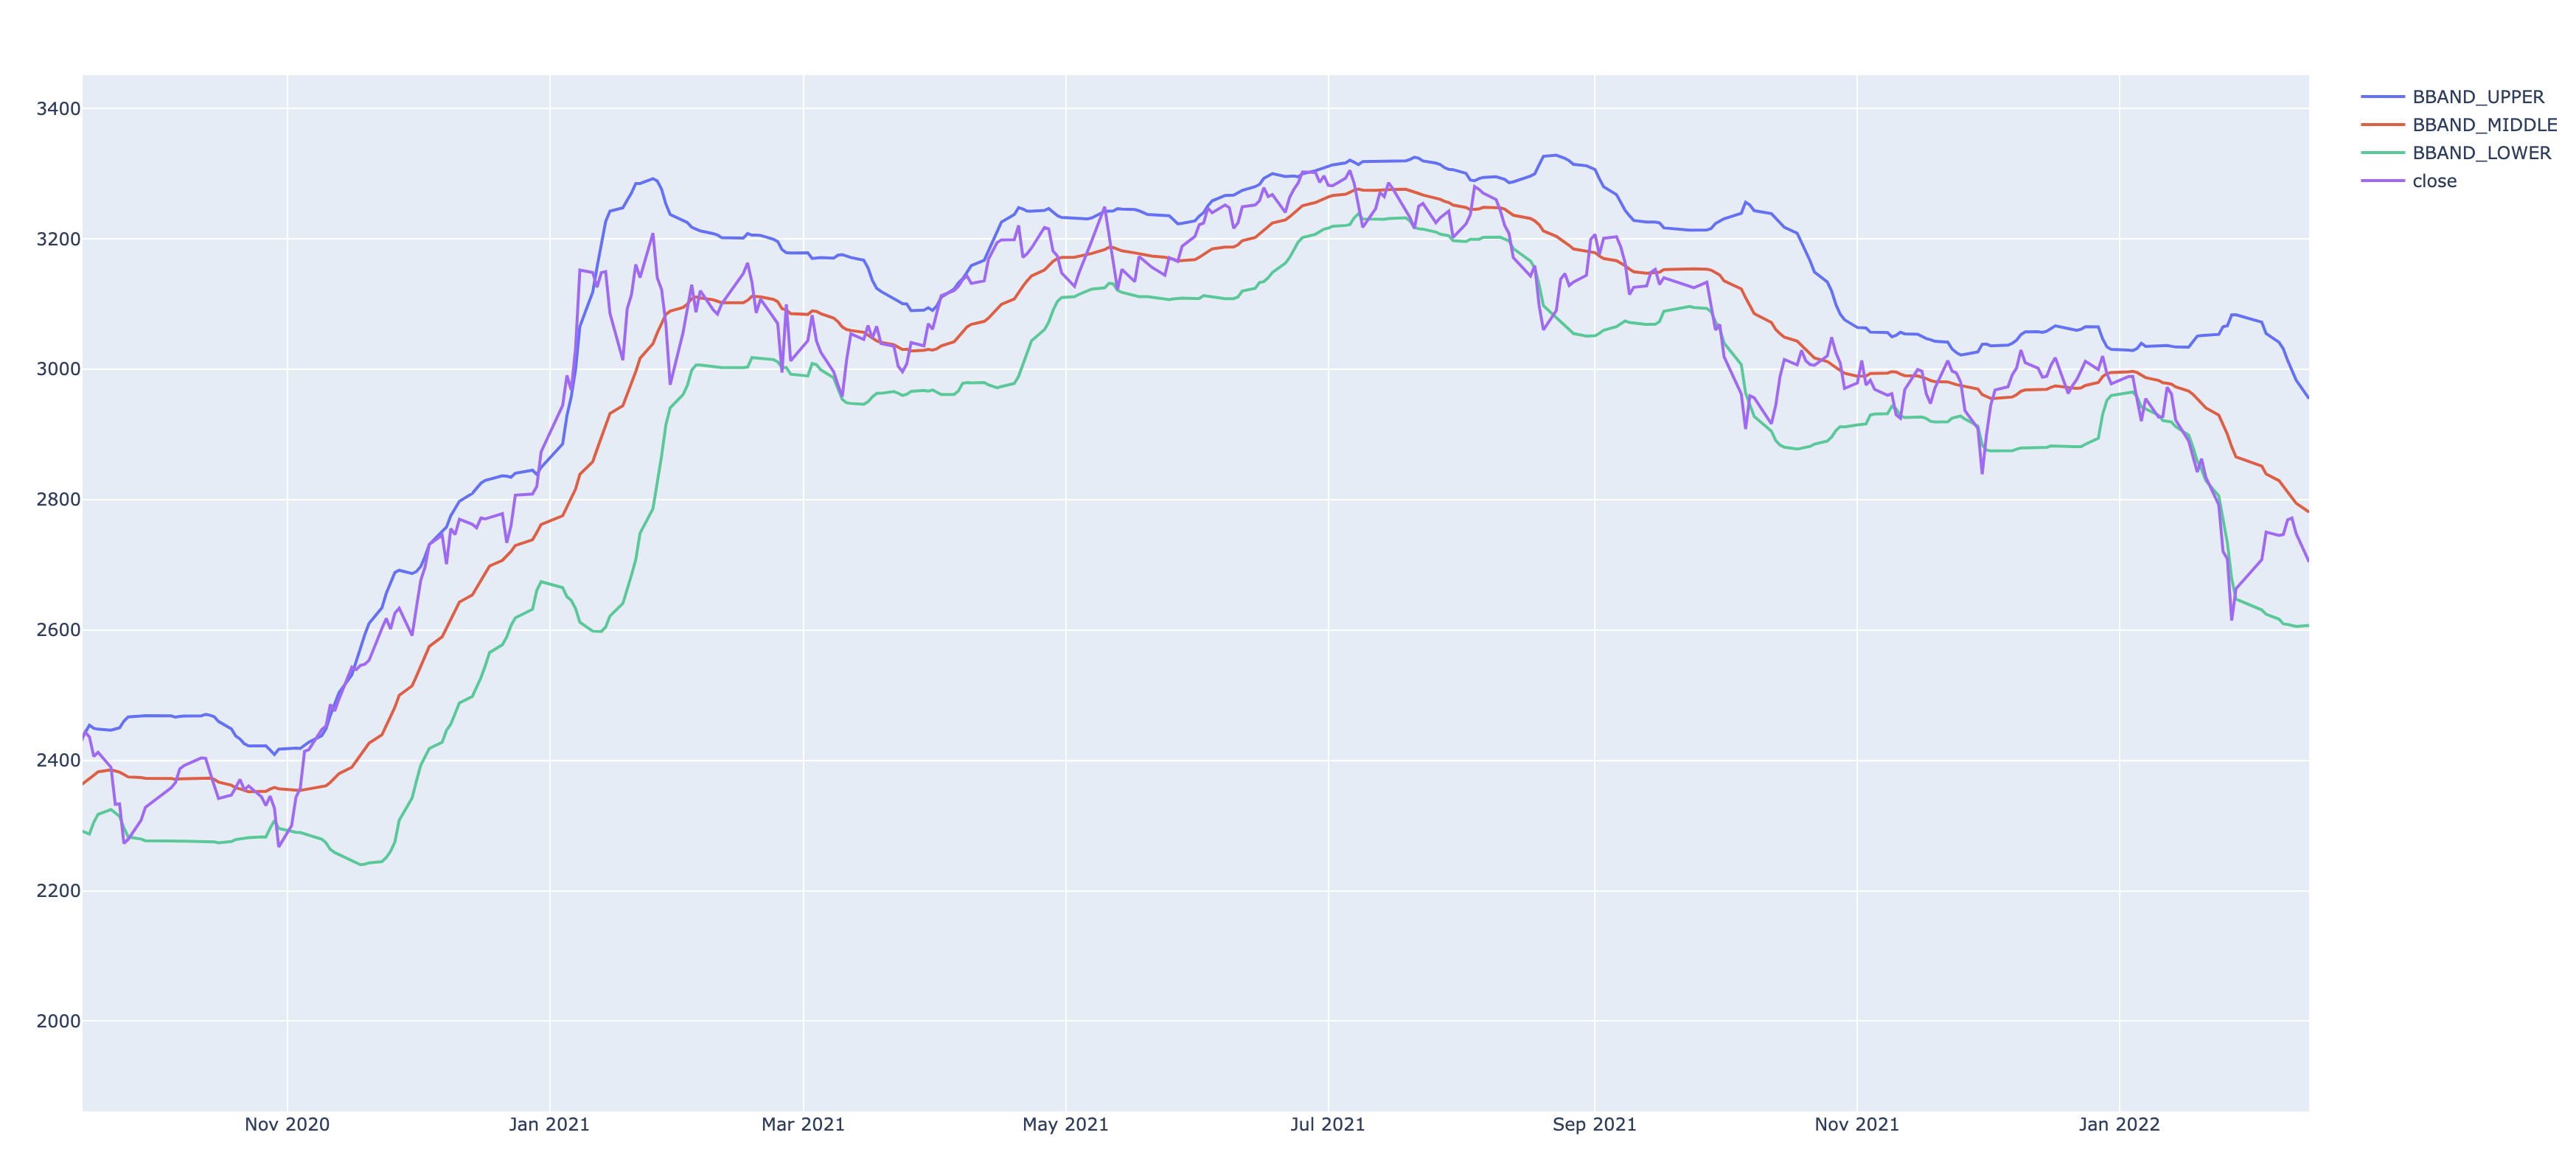Click the Nov 2020 x-axis label

click(x=287, y=1124)
